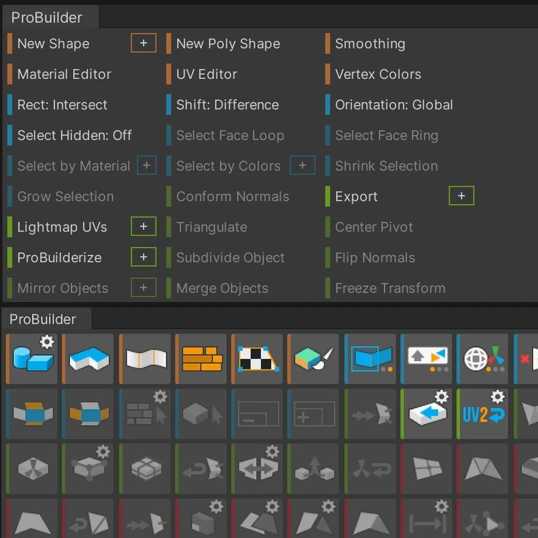The image size is (538, 538).
Task: Open ProBuilderize options plus button
Action: pyautogui.click(x=144, y=257)
